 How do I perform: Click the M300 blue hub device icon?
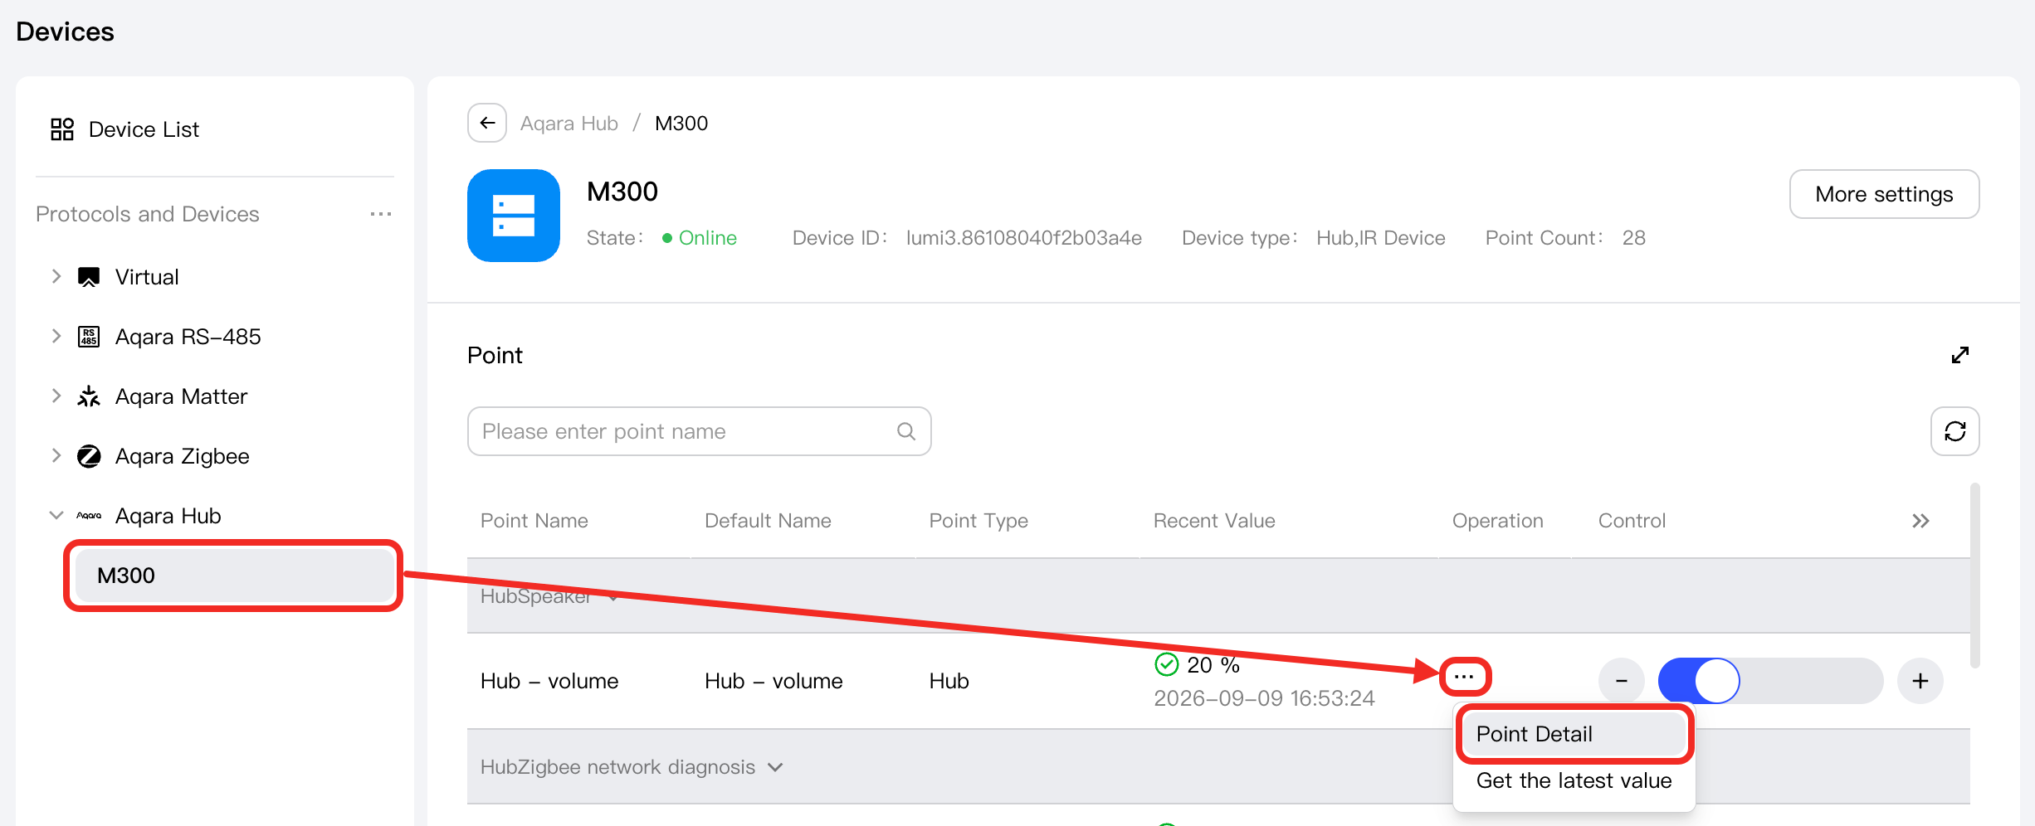[514, 216]
